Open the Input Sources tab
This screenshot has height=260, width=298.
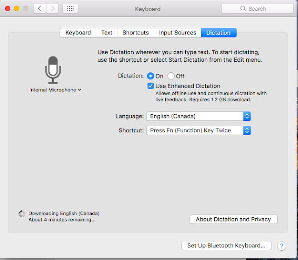177,32
